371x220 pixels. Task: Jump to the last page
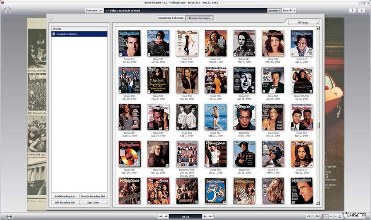(x=211, y=216)
